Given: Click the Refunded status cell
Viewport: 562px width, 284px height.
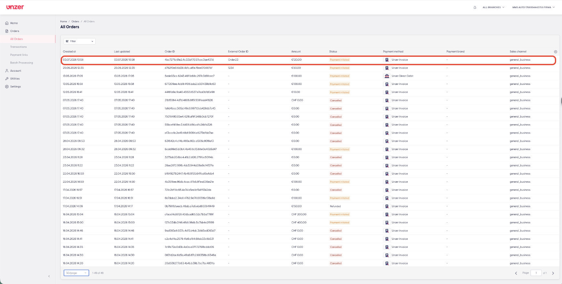Looking at the screenshot, I should pos(335,206).
